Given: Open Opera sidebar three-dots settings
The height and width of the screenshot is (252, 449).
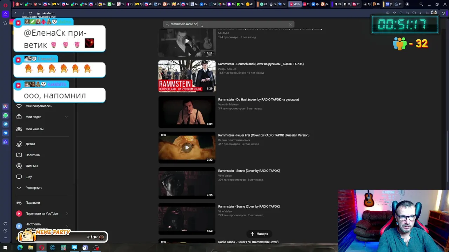Looking at the screenshot, I should [x=5, y=238].
